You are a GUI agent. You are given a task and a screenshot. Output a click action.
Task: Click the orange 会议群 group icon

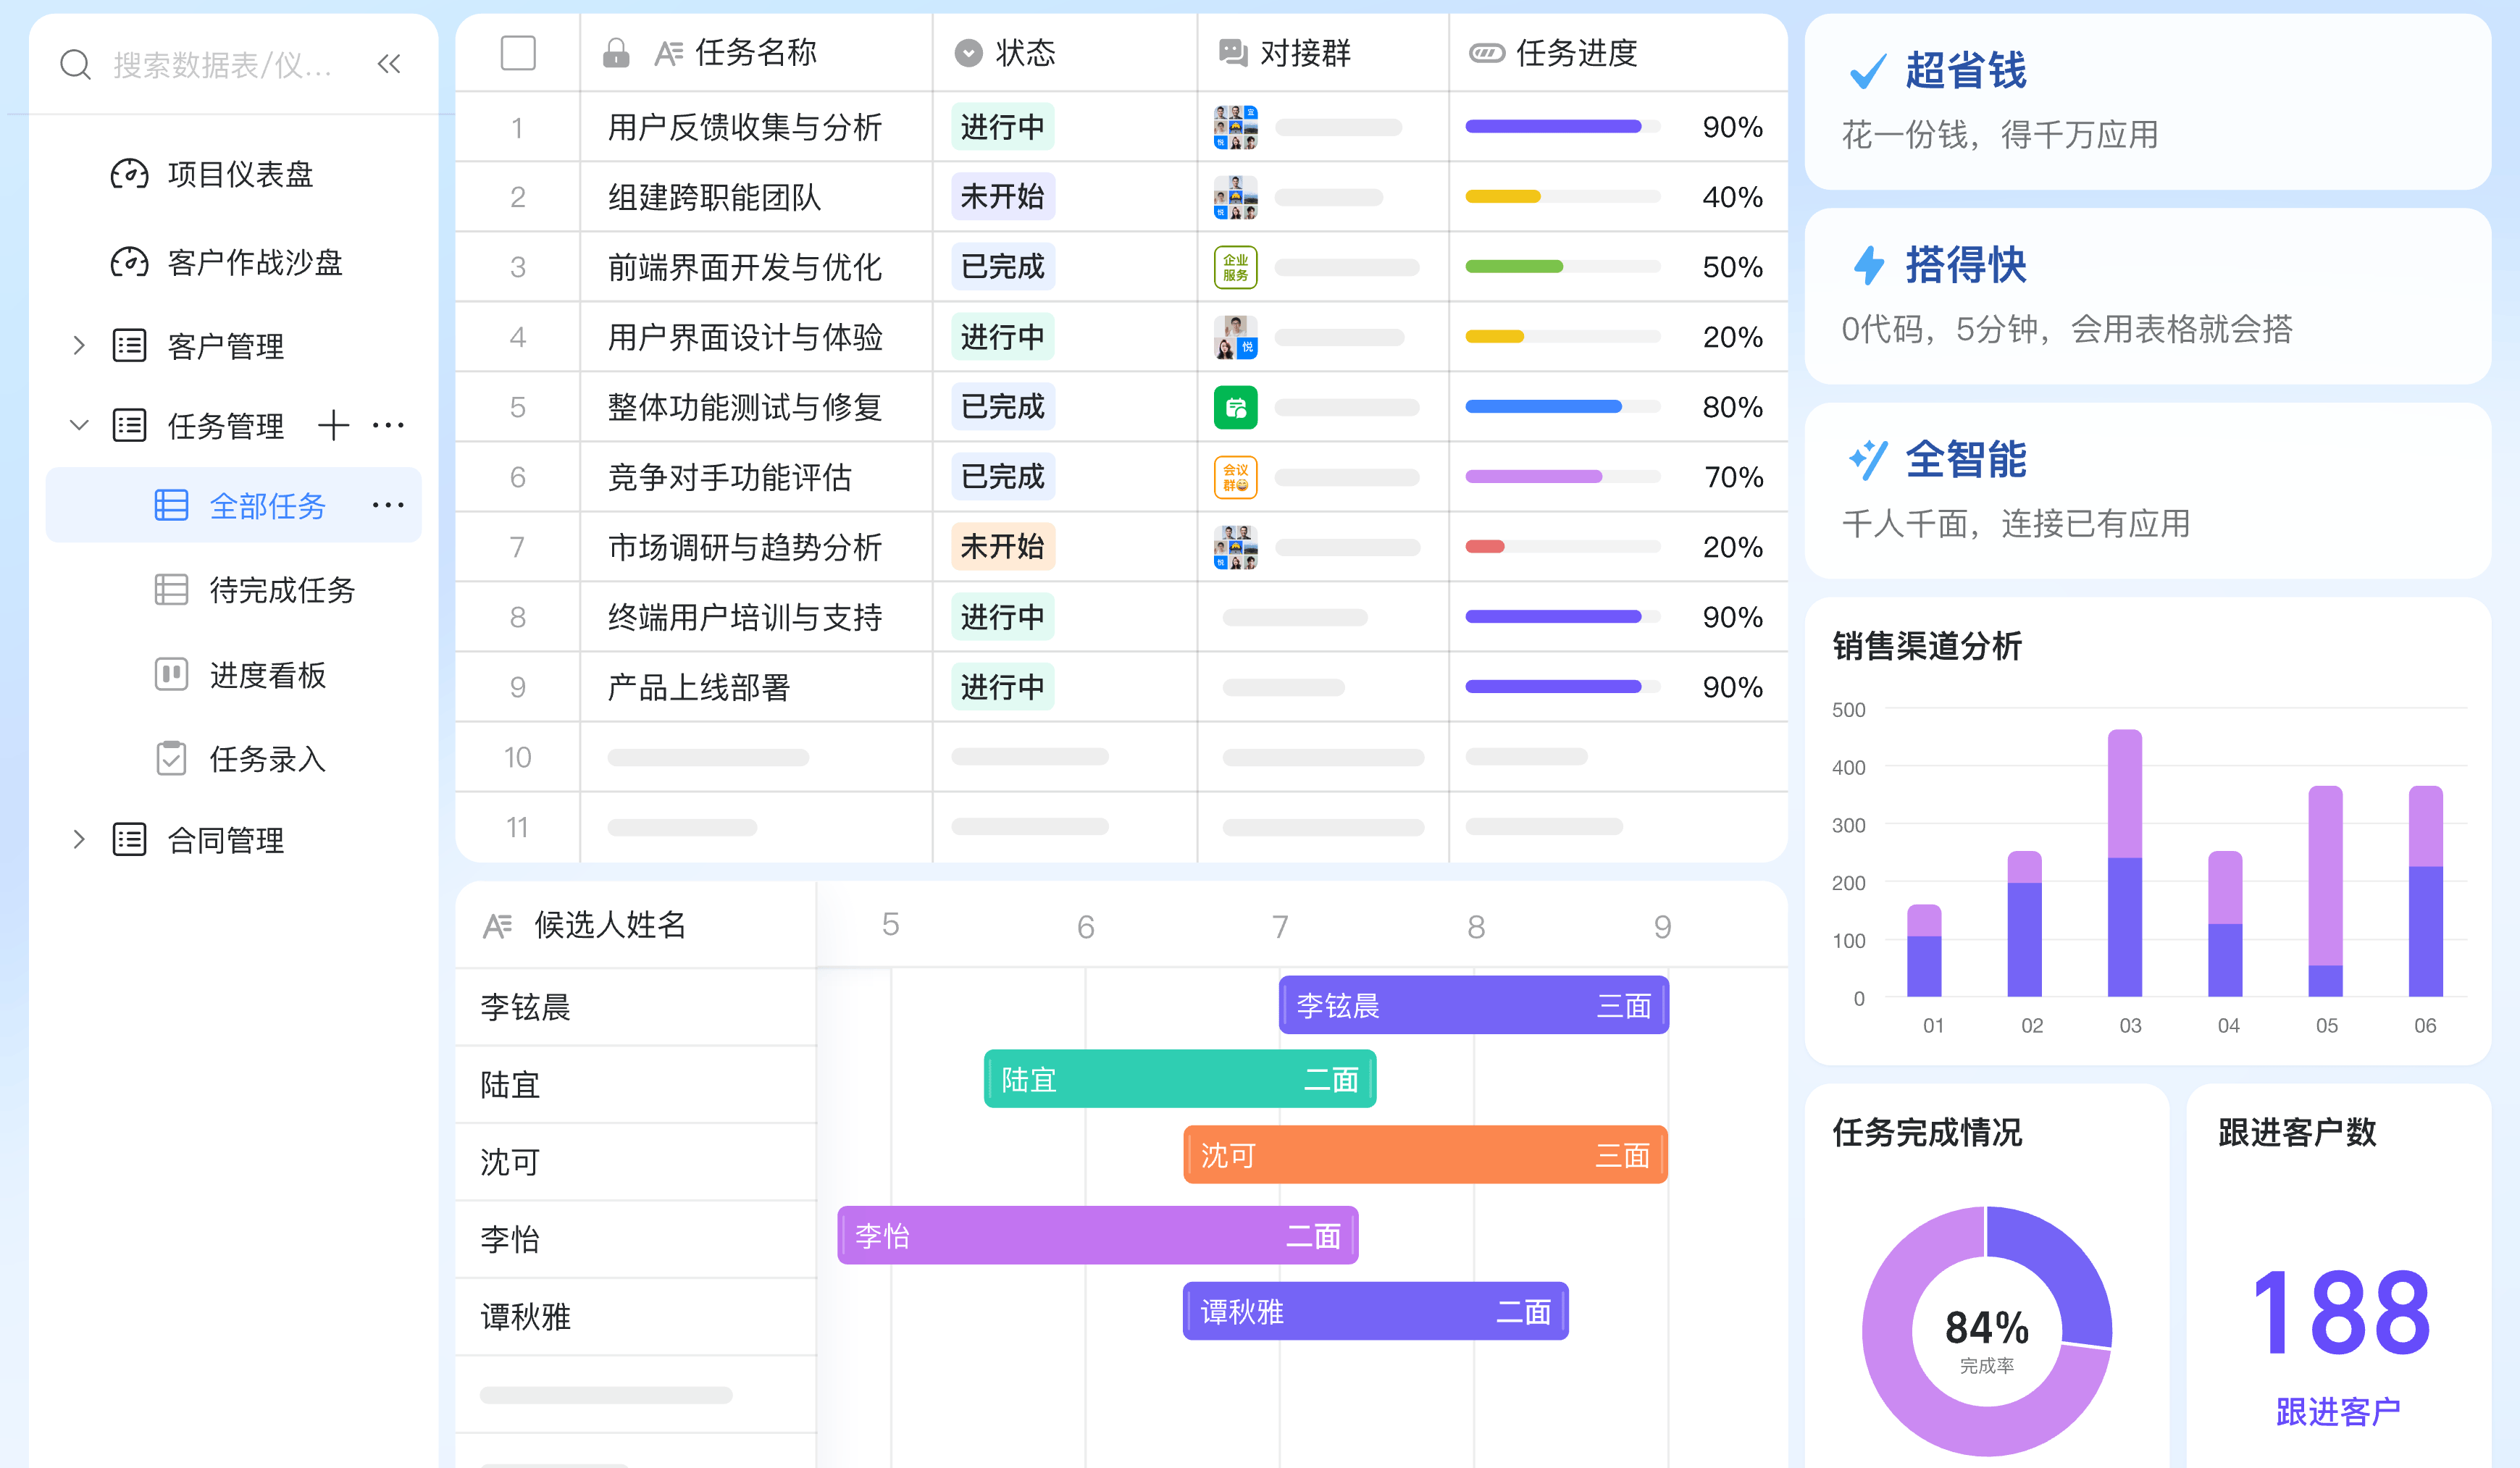(x=1235, y=477)
